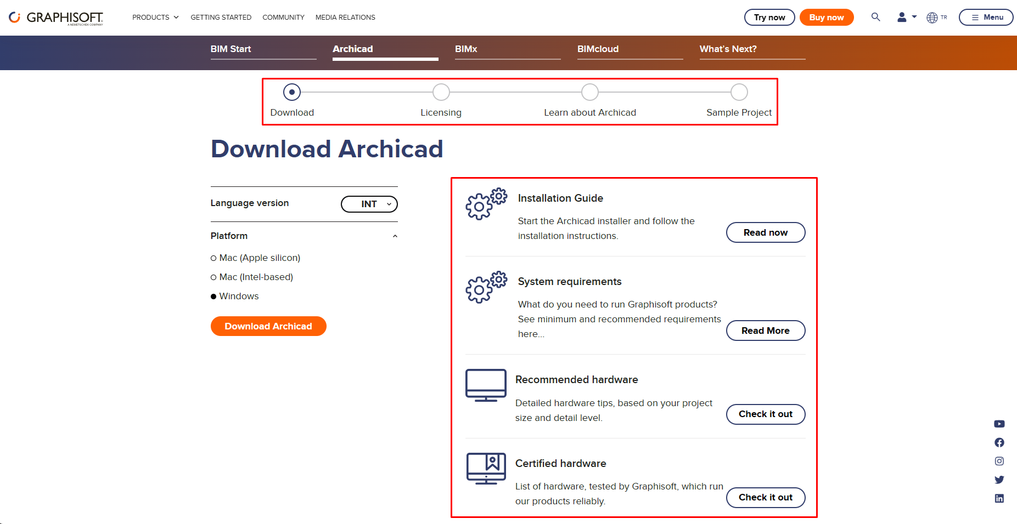Open the INT language version dropdown
The image size is (1017, 524).
369,204
